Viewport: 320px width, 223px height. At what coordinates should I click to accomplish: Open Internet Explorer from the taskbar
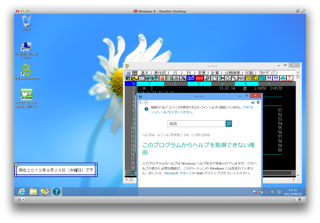coord(22,191)
